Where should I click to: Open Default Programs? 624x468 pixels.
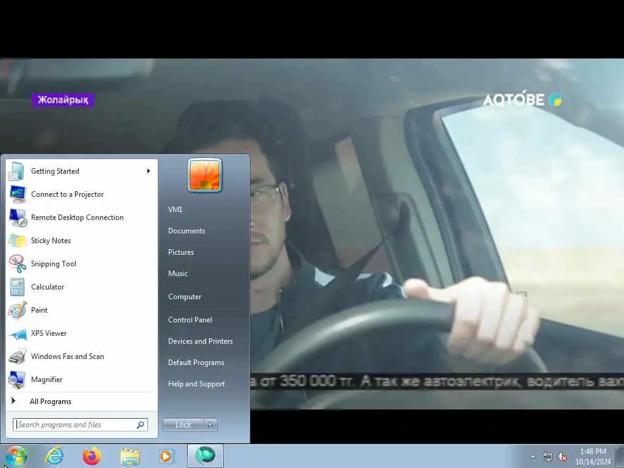(x=196, y=363)
